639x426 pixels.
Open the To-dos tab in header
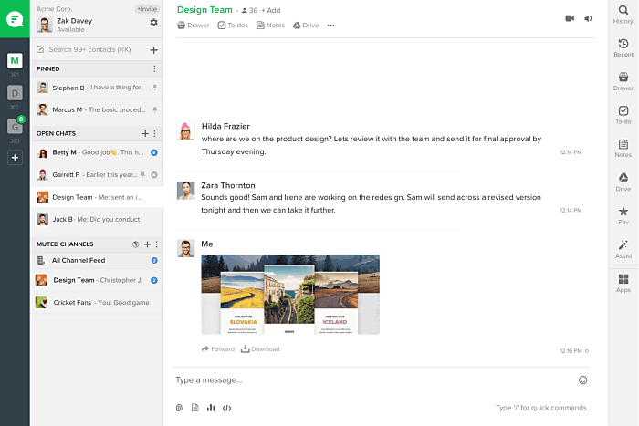click(x=233, y=26)
